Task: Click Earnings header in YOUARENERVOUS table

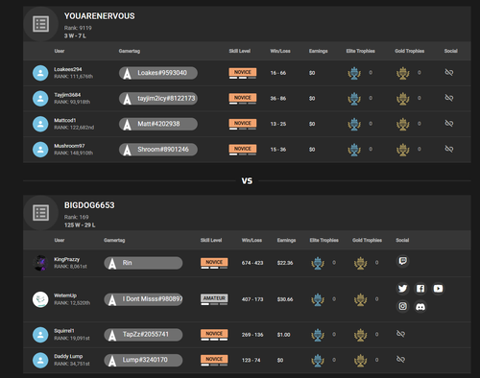Action: coord(319,51)
